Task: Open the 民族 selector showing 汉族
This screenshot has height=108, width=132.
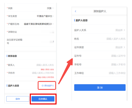Action: pyautogui.click(x=30, y=8)
